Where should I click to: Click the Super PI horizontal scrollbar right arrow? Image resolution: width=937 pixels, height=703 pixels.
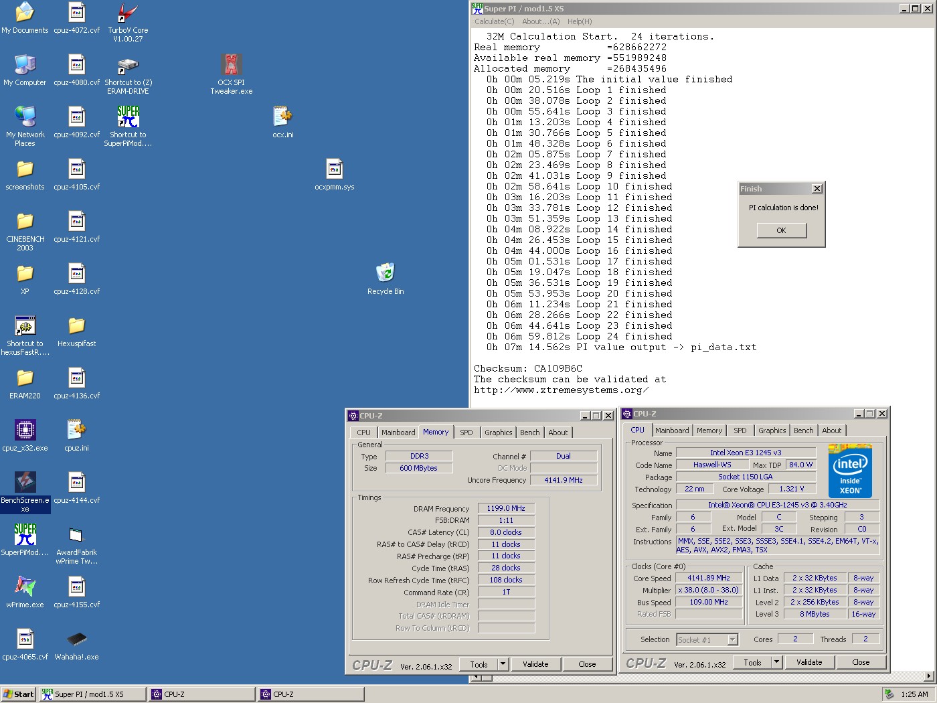[928, 676]
